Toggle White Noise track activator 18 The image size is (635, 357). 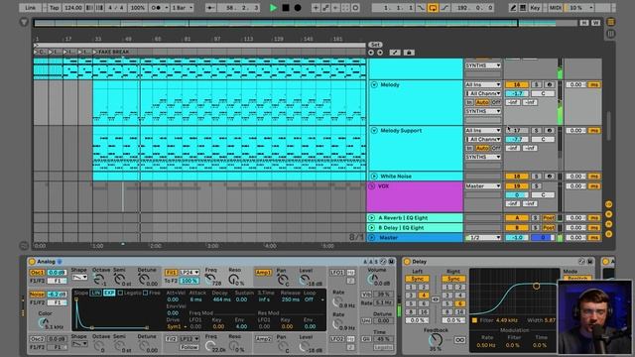[x=517, y=177]
